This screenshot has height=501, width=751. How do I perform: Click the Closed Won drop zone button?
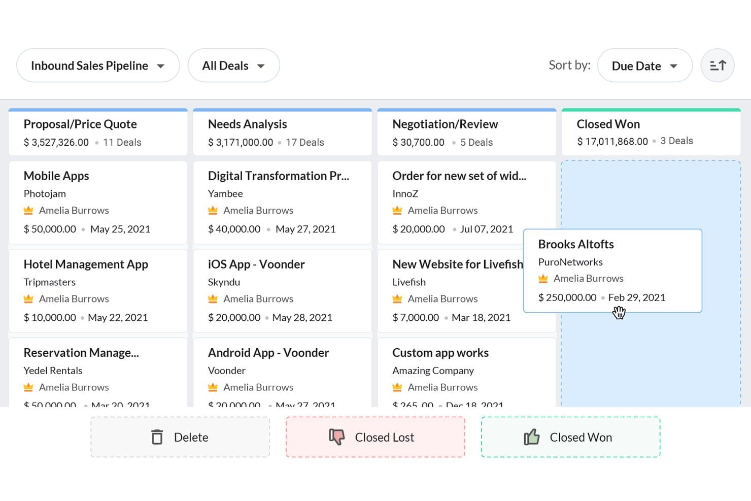570,437
